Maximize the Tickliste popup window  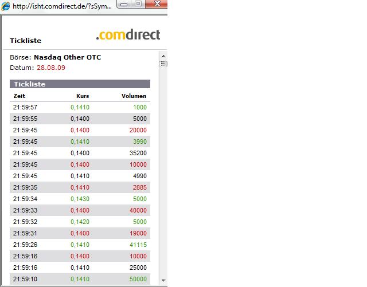pos(138,4)
